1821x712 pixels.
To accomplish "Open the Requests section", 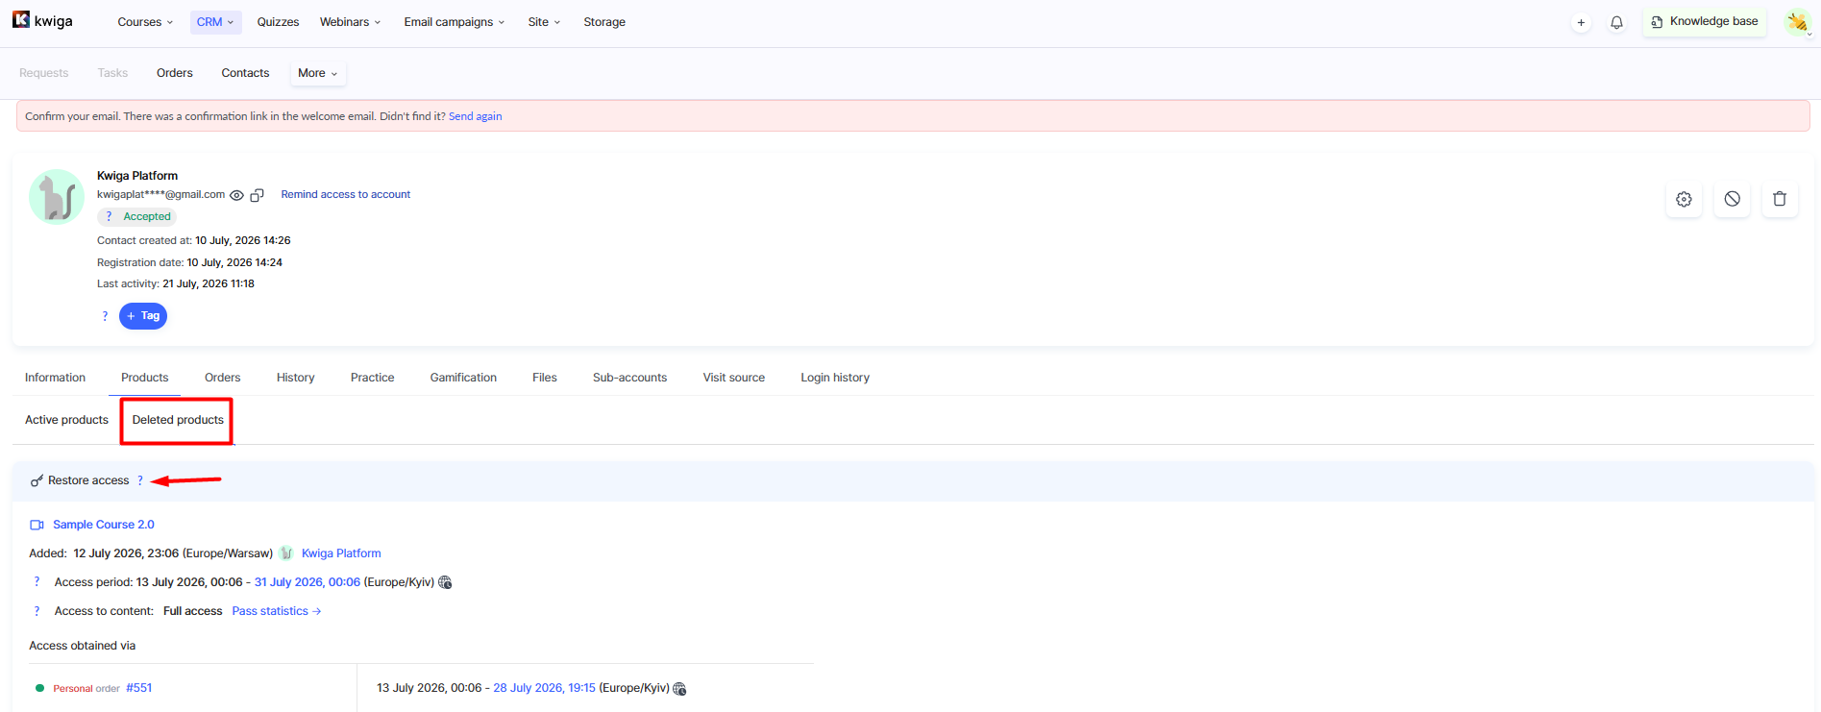I will click(44, 73).
